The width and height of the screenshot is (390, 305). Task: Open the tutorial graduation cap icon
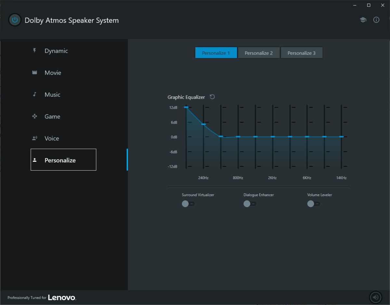click(x=363, y=20)
